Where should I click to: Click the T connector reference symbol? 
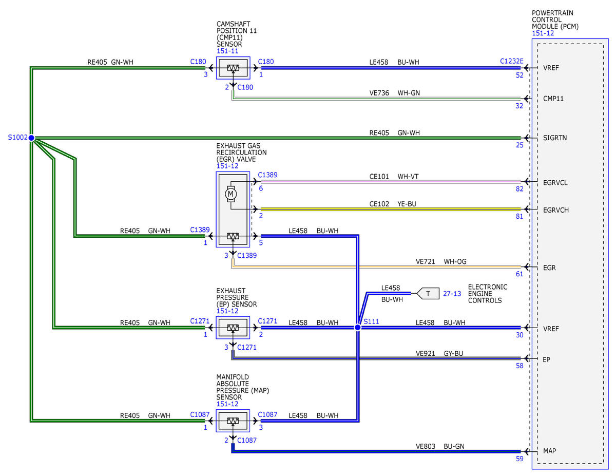coord(429,294)
